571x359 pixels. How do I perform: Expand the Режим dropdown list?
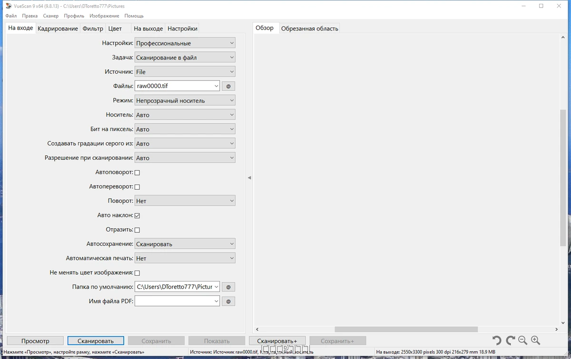185,100
